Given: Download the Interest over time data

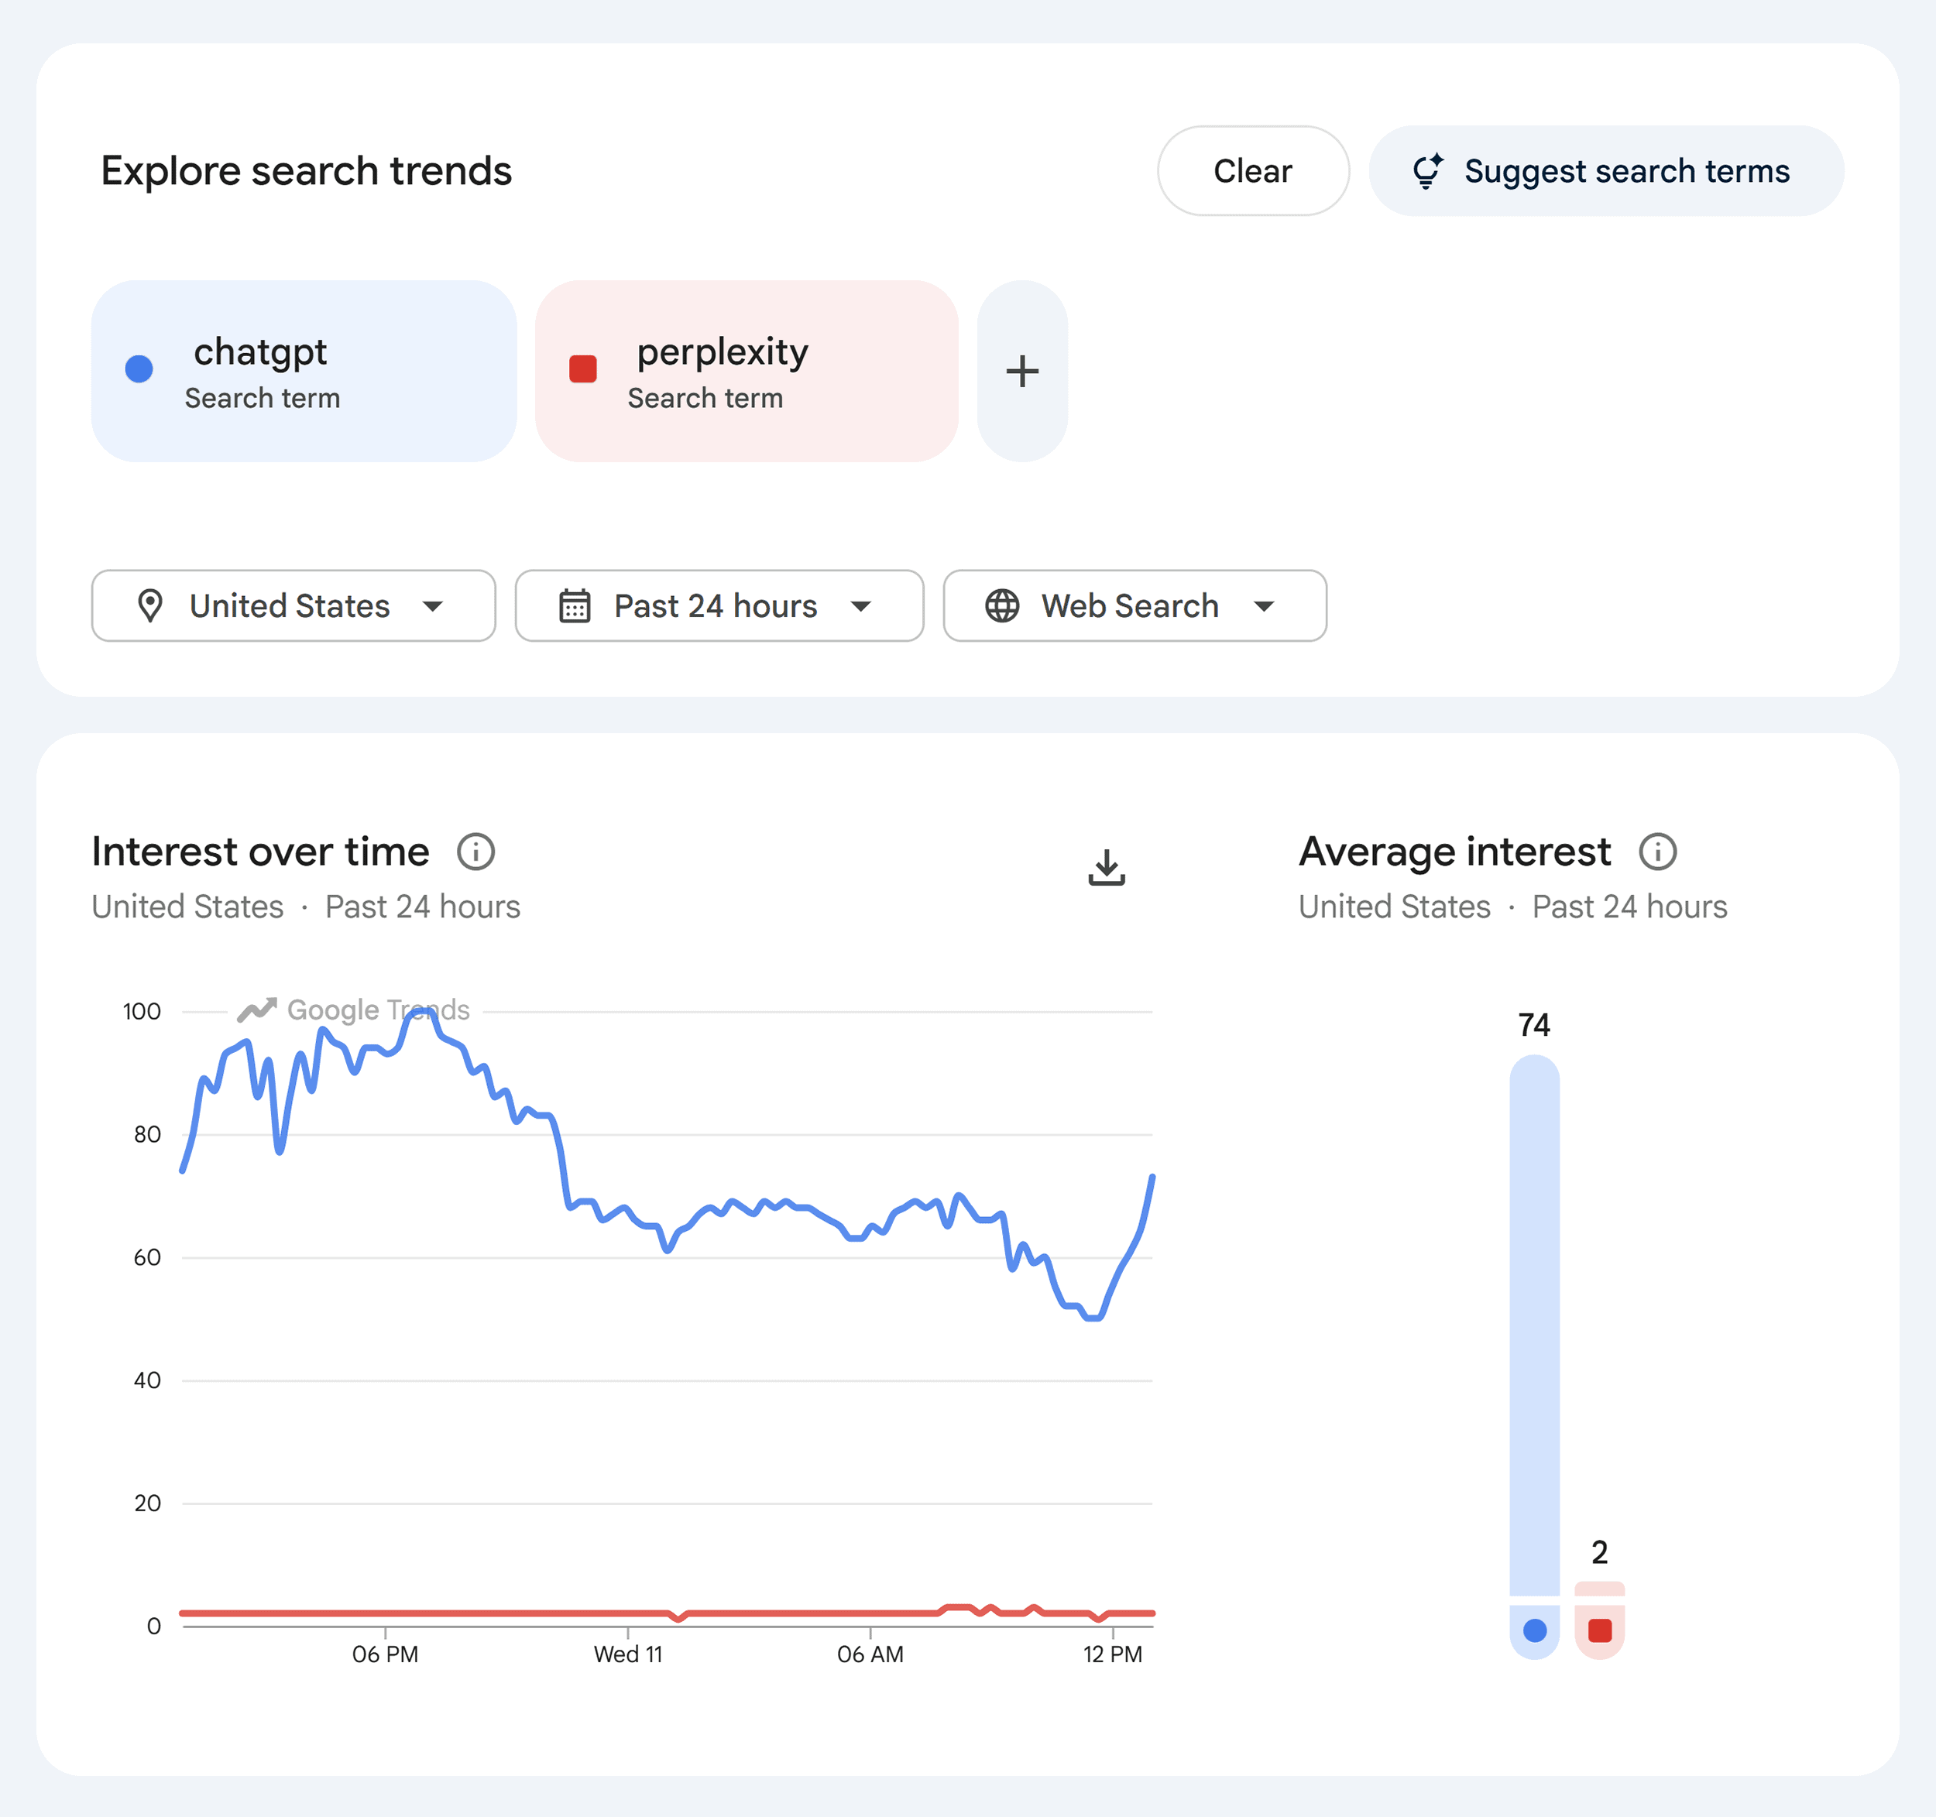Looking at the screenshot, I should (1107, 866).
